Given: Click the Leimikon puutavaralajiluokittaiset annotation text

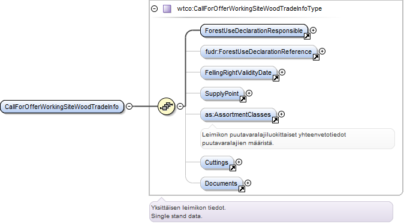Looking at the screenshot, I should pyautogui.click(x=274, y=139).
